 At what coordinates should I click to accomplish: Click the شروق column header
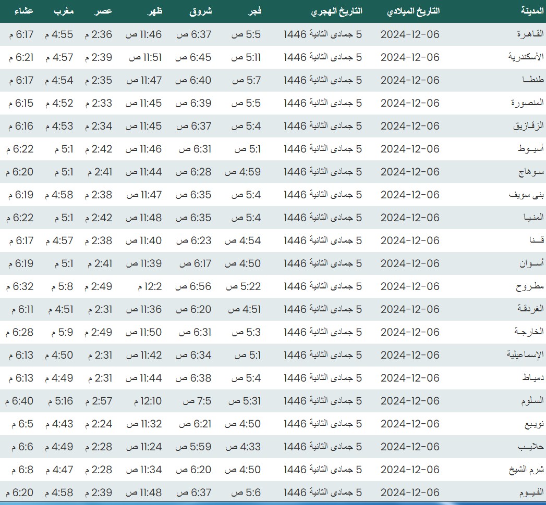coord(200,11)
